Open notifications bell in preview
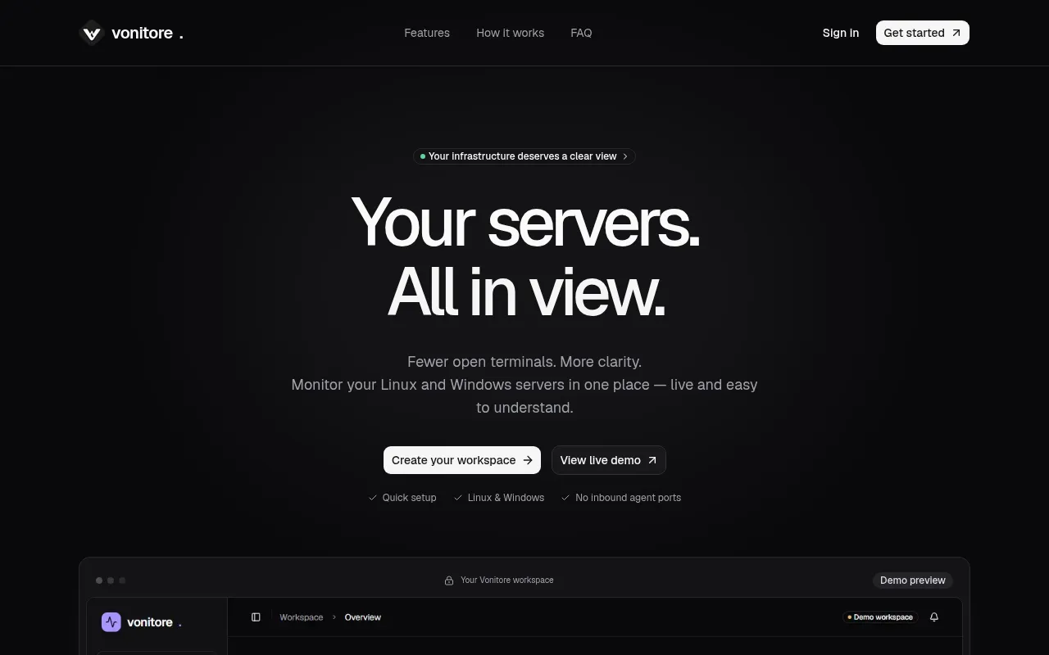The height and width of the screenshot is (655, 1049). pos(934,617)
